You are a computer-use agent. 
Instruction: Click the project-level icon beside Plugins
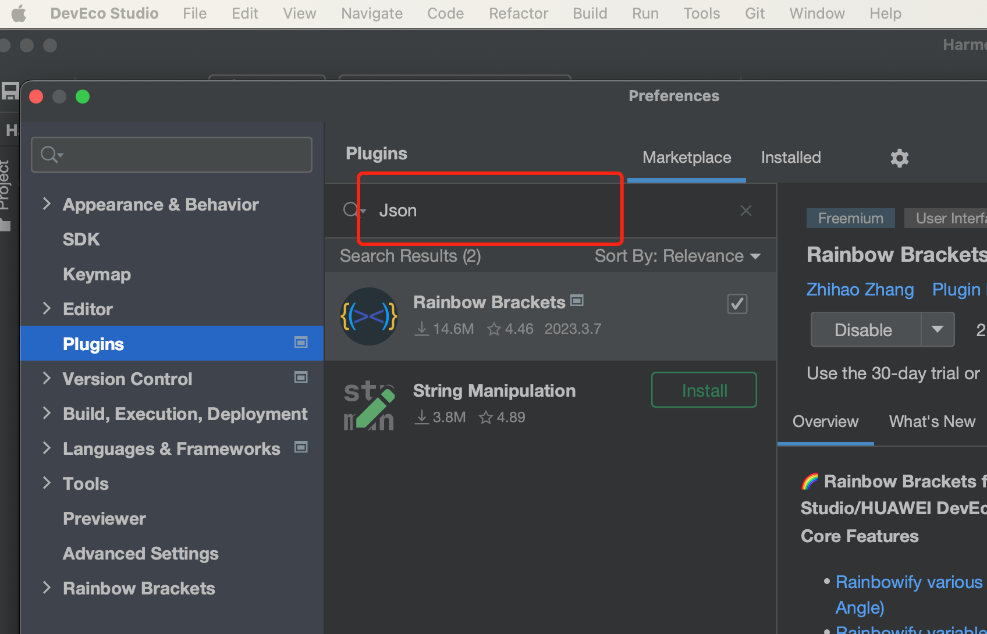coord(301,343)
